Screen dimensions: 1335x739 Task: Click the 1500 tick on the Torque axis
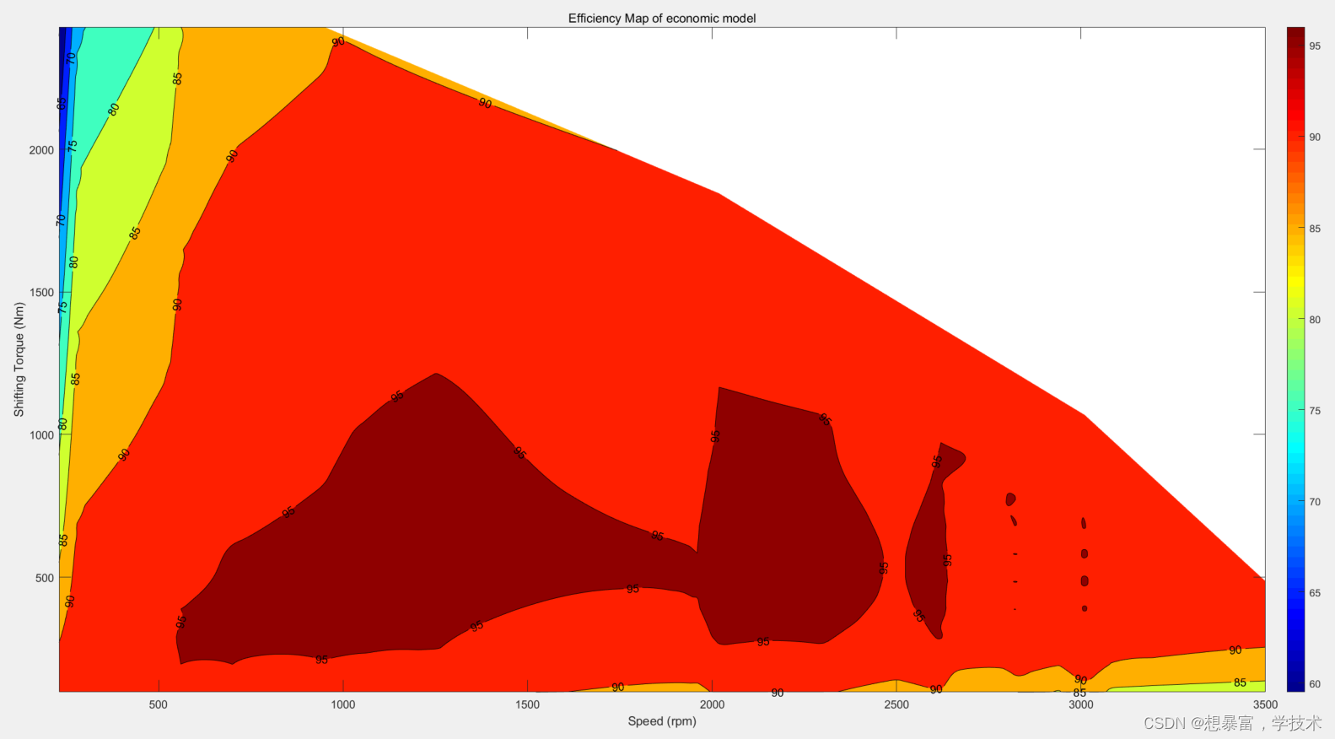click(x=42, y=293)
